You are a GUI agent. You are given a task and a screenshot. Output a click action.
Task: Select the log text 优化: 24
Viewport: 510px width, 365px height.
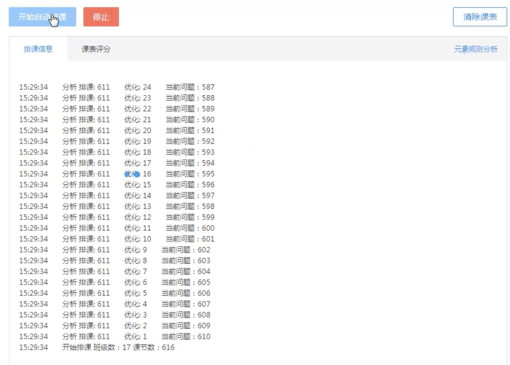pos(138,87)
